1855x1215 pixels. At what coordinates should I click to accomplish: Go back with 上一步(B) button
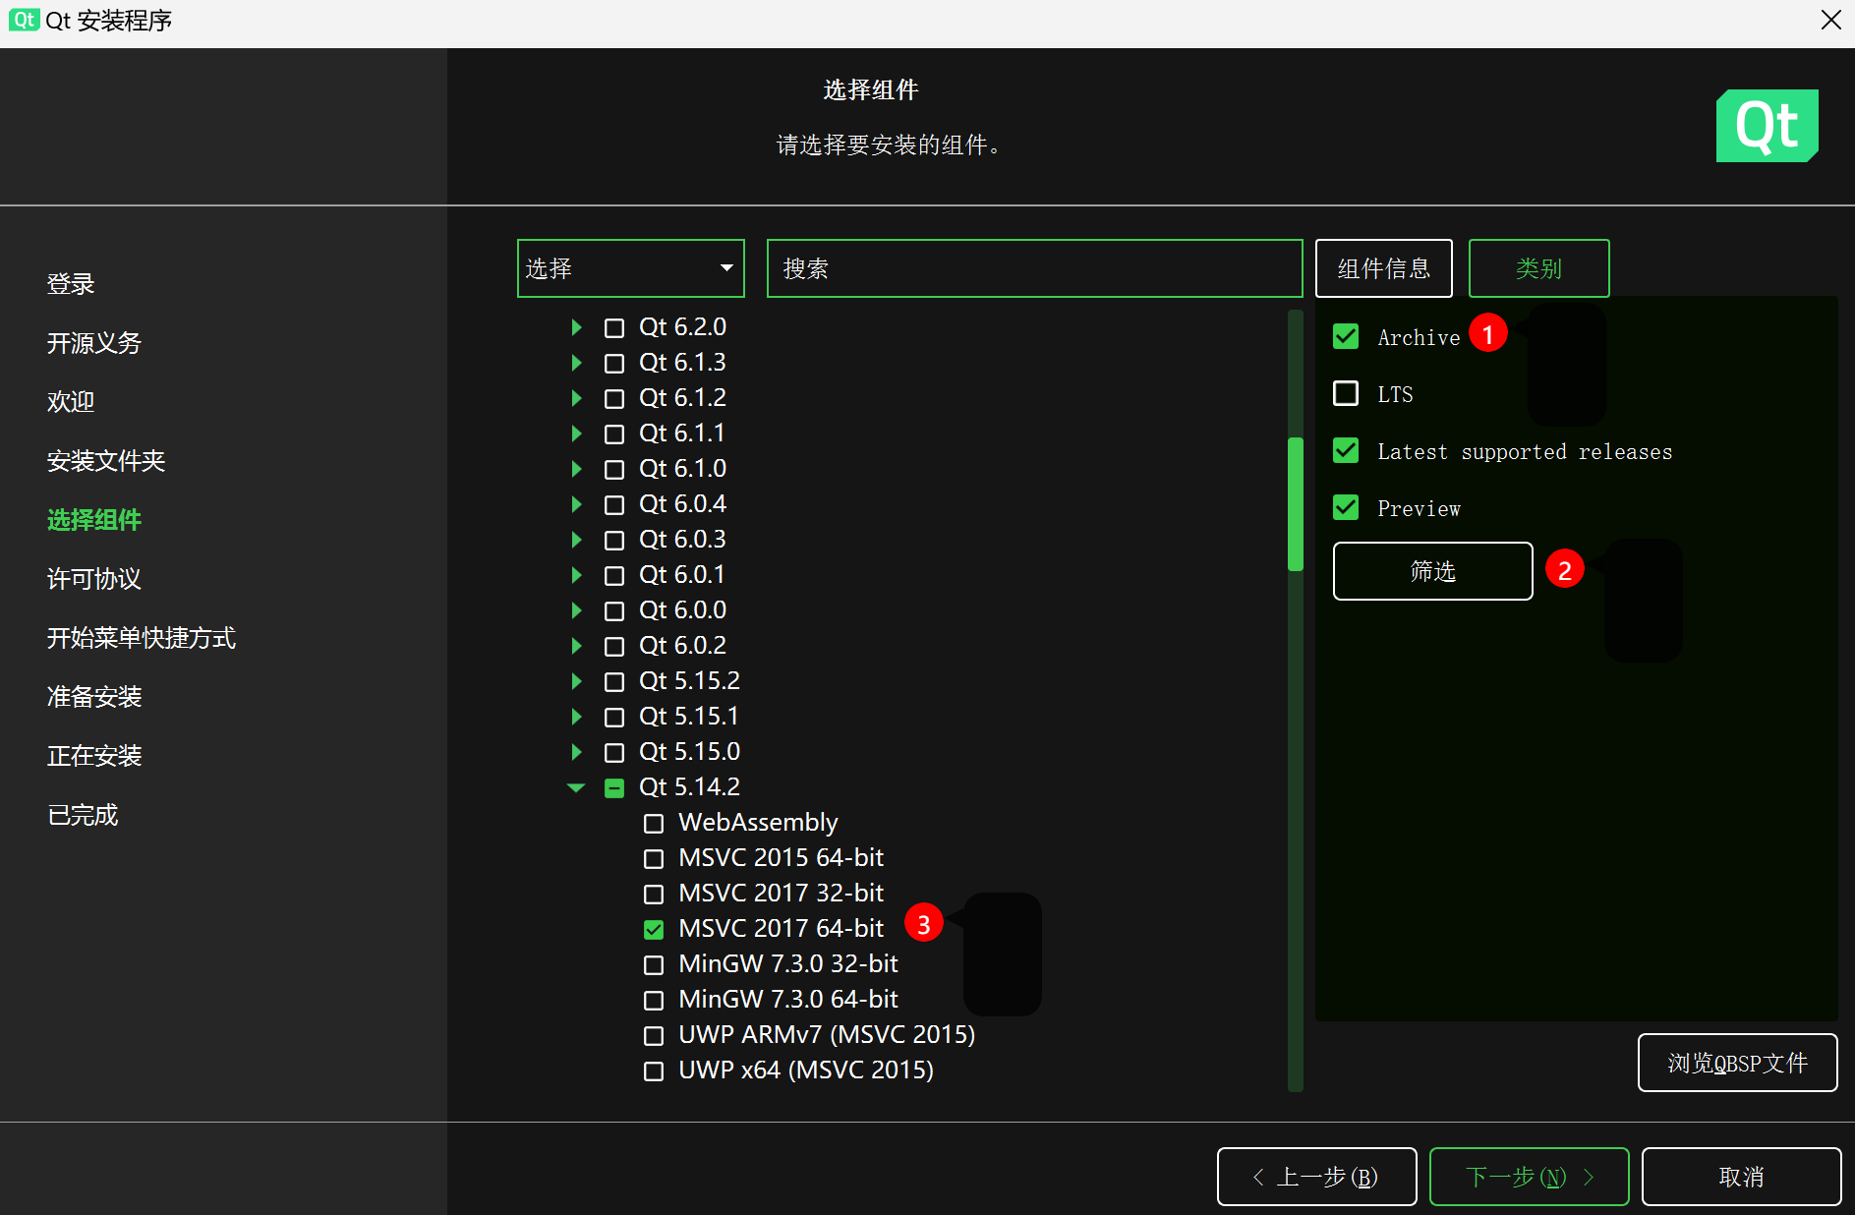pos(1316,1177)
